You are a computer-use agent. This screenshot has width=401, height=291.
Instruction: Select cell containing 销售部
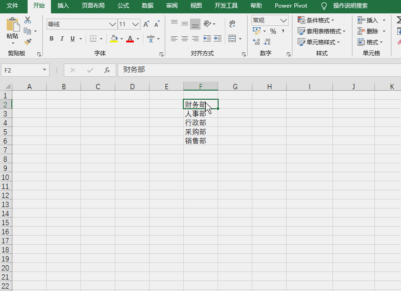click(x=201, y=141)
